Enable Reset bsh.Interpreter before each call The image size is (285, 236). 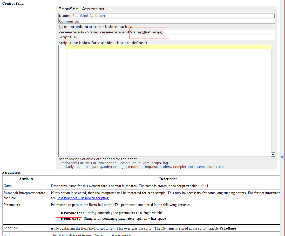click(61, 27)
